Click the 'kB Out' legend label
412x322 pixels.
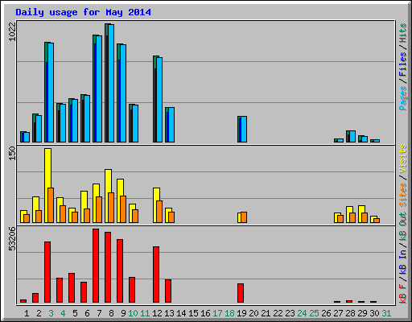coord(403,226)
